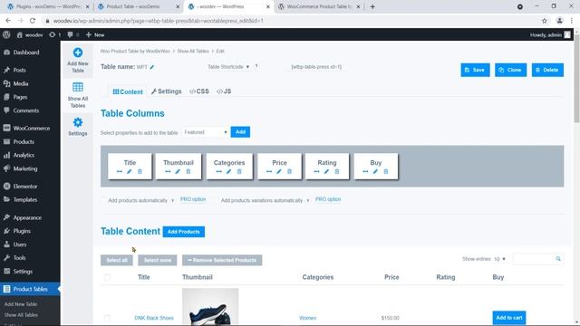
Task: Delete the table
Action: (x=547, y=70)
